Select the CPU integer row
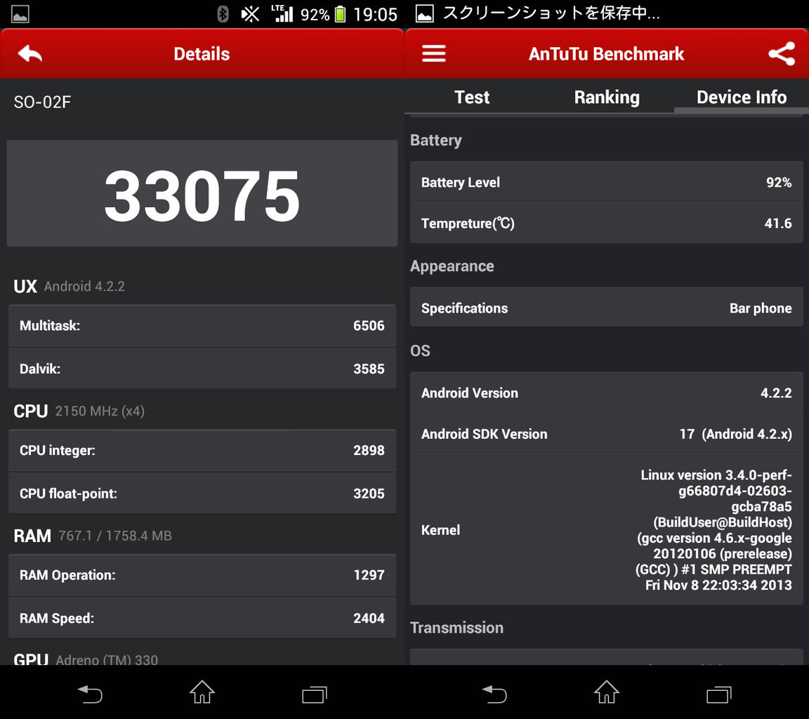The image size is (809, 719). click(x=202, y=450)
